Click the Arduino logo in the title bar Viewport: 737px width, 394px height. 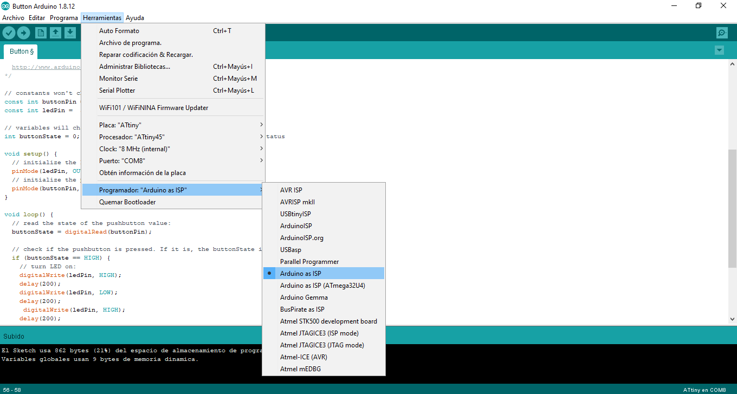[5, 6]
